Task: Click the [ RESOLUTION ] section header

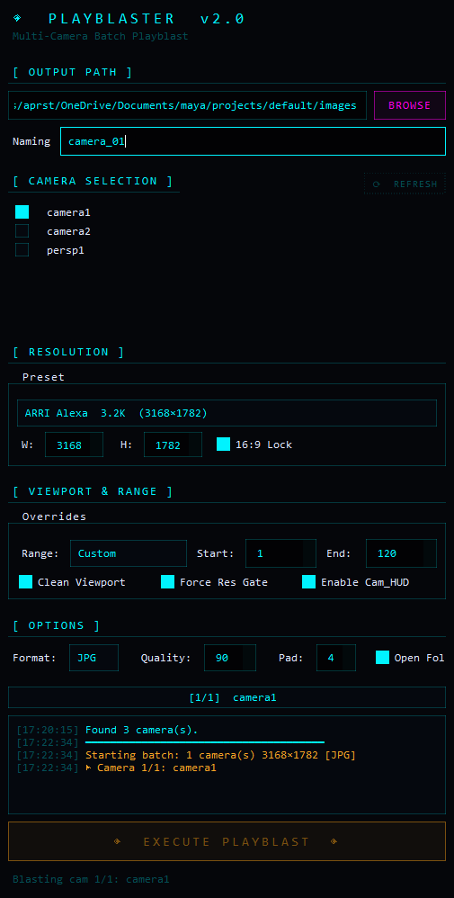Action: (x=68, y=352)
